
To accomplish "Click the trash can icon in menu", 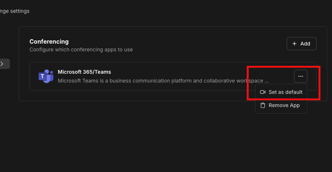I will tap(263, 105).
